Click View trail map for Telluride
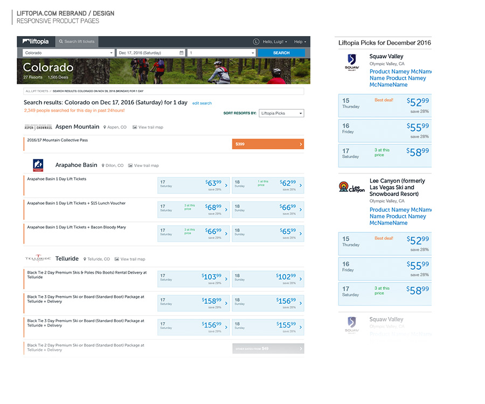 pos(133,259)
